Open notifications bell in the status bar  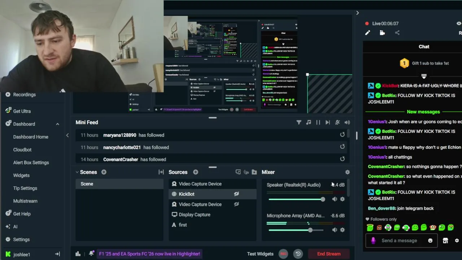(x=91, y=253)
